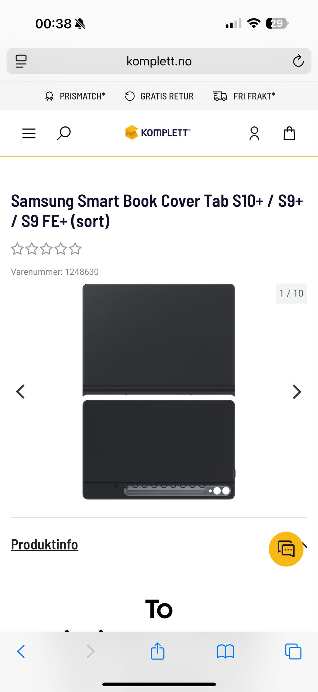The image size is (318, 692).
Task: Go back to previous page
Action: [x=21, y=651]
